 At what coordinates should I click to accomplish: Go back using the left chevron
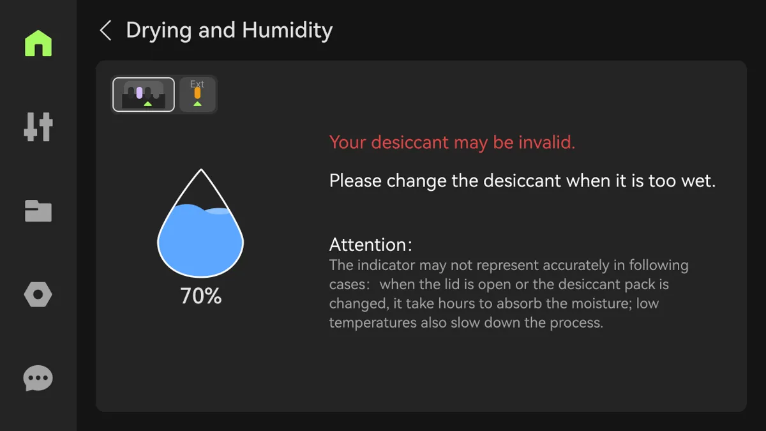[x=106, y=30]
